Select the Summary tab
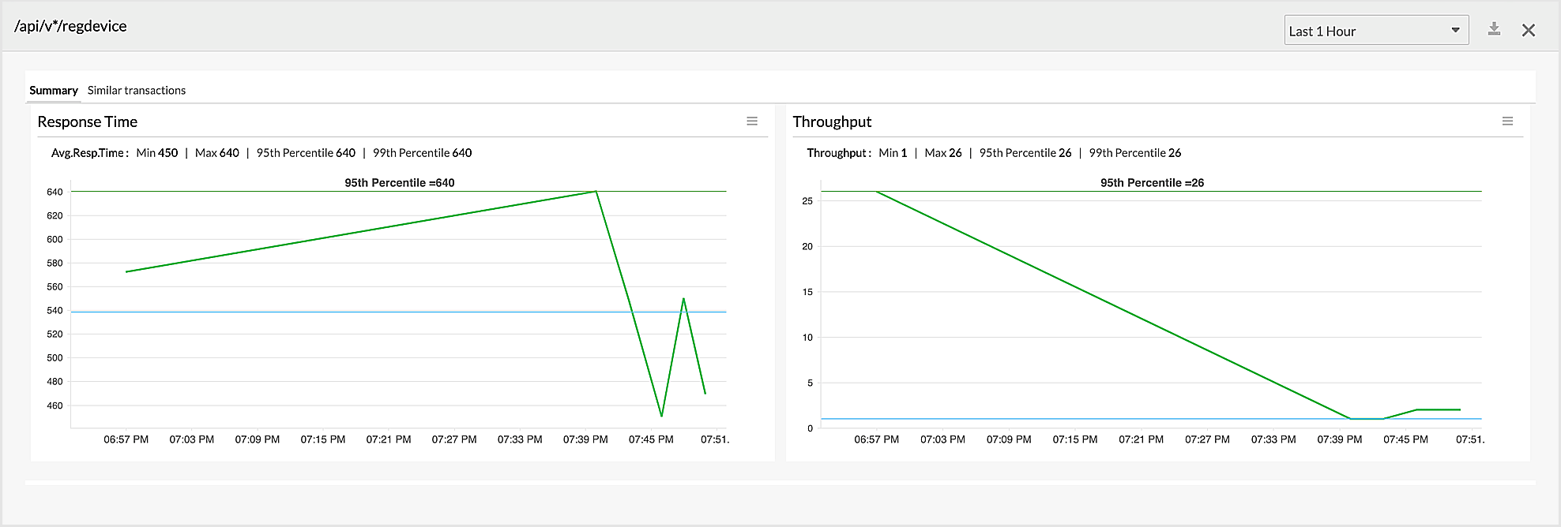 [x=54, y=91]
